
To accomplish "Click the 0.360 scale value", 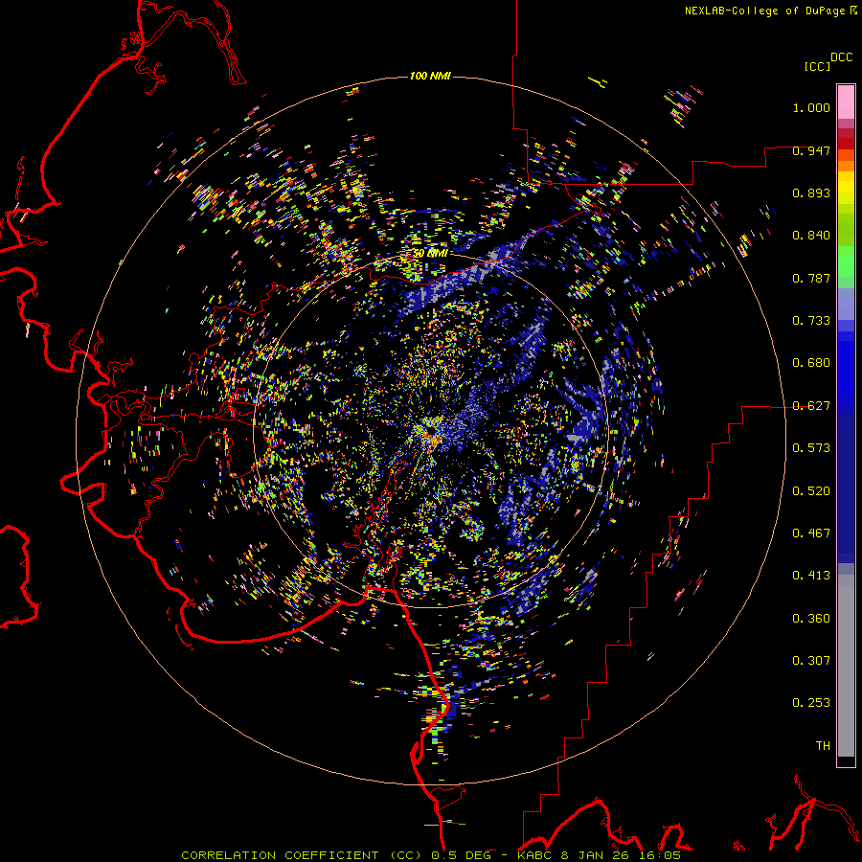I will (811, 619).
